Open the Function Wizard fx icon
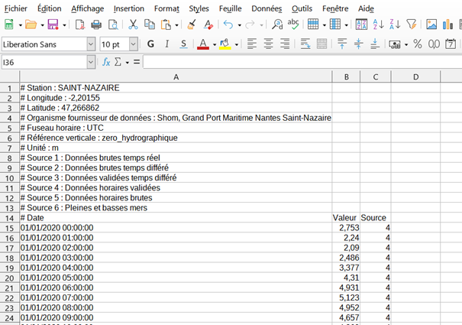462x325 pixels. coord(107,61)
